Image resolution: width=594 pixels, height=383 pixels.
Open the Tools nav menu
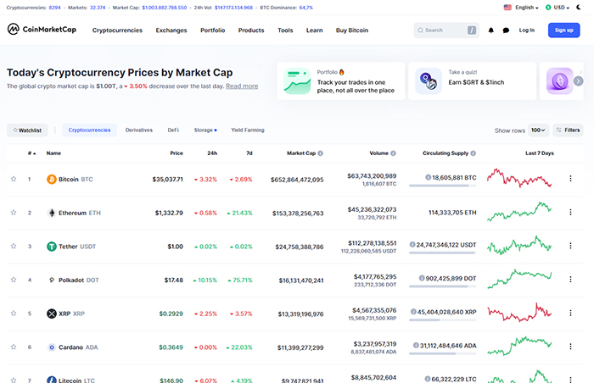(285, 31)
